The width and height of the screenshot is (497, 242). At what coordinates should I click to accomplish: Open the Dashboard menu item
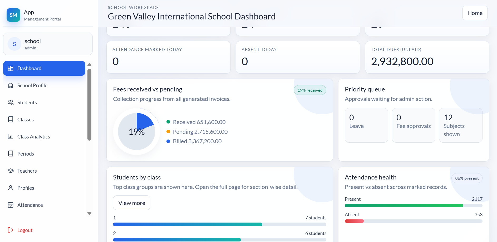point(44,68)
